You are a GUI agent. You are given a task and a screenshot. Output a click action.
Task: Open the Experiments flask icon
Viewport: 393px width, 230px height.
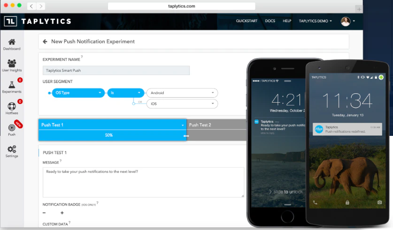(x=12, y=85)
